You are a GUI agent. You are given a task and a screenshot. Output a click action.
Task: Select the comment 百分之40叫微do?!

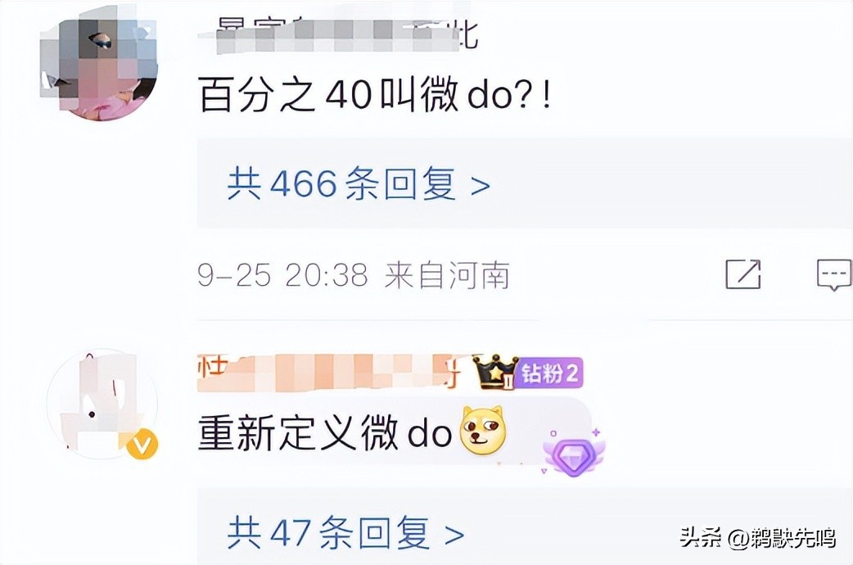[376, 95]
